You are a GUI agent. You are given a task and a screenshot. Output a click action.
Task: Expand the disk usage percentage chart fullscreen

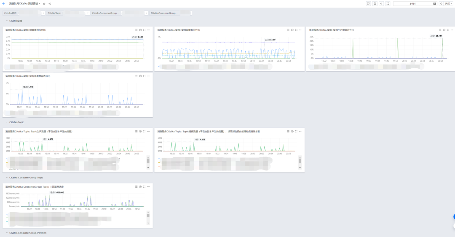(144, 30)
